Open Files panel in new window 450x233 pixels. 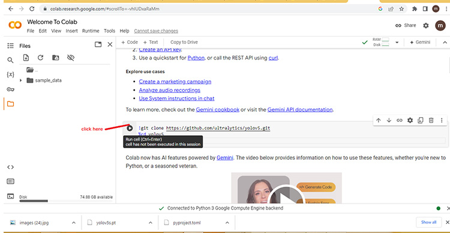[98, 44]
